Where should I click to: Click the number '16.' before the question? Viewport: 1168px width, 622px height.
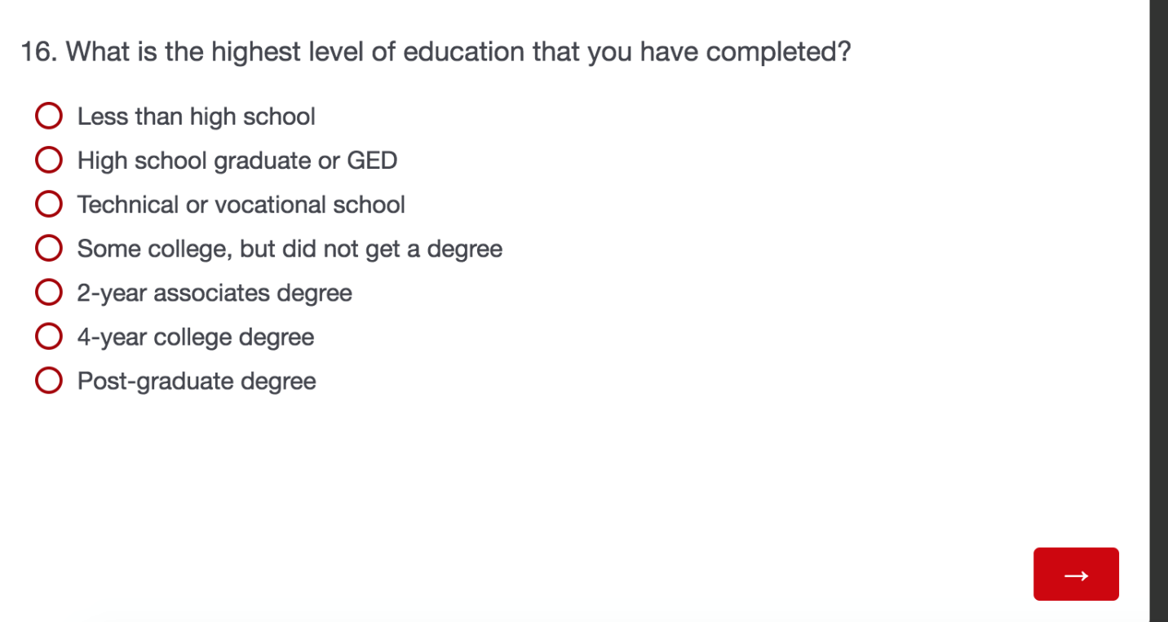point(38,52)
